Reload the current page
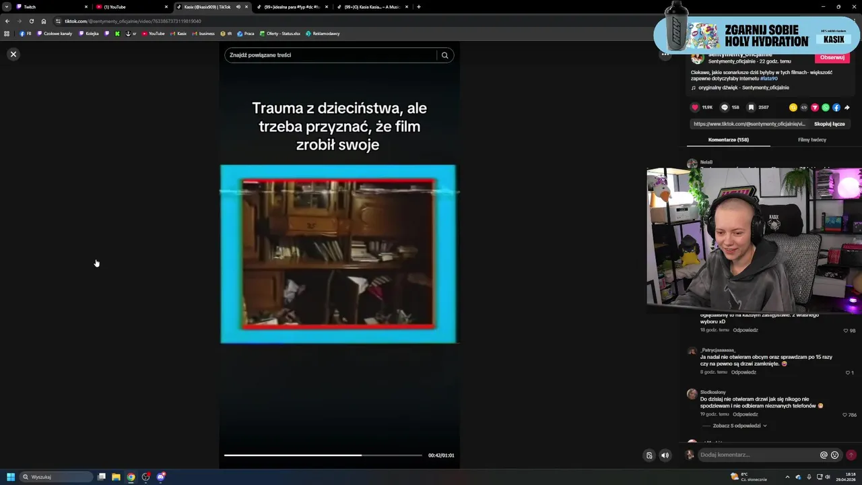 (x=32, y=21)
